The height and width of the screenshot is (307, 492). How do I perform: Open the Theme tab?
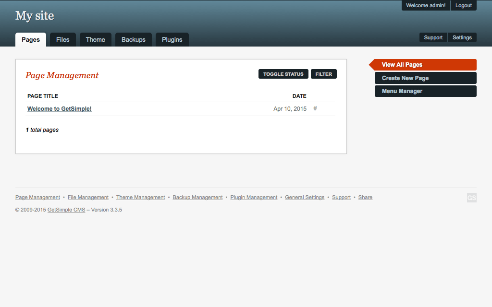click(x=95, y=39)
